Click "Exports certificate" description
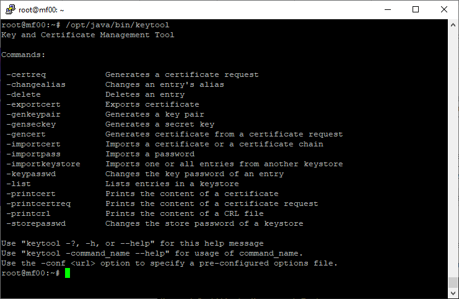The width and height of the screenshot is (459, 299). click(152, 105)
